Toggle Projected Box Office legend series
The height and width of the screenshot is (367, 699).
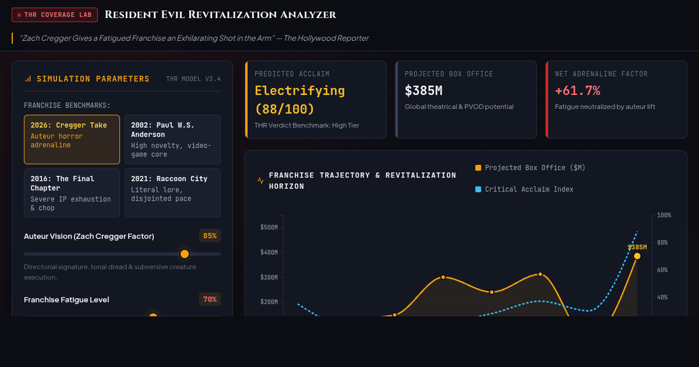click(x=530, y=168)
